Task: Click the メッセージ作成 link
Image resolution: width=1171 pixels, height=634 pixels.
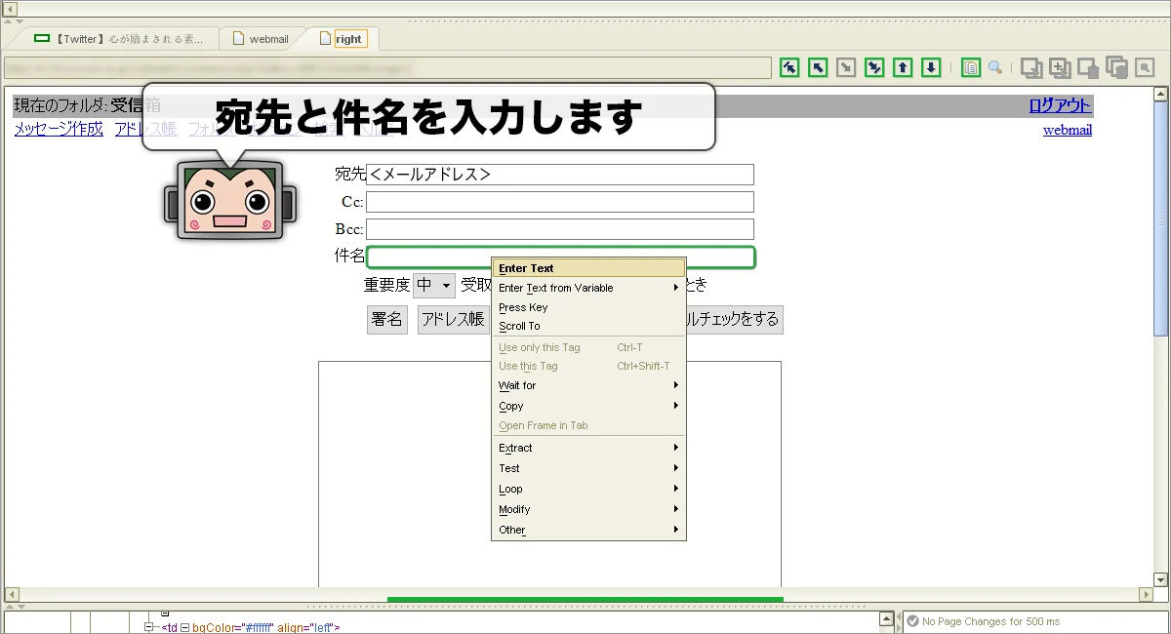Action: (x=59, y=129)
